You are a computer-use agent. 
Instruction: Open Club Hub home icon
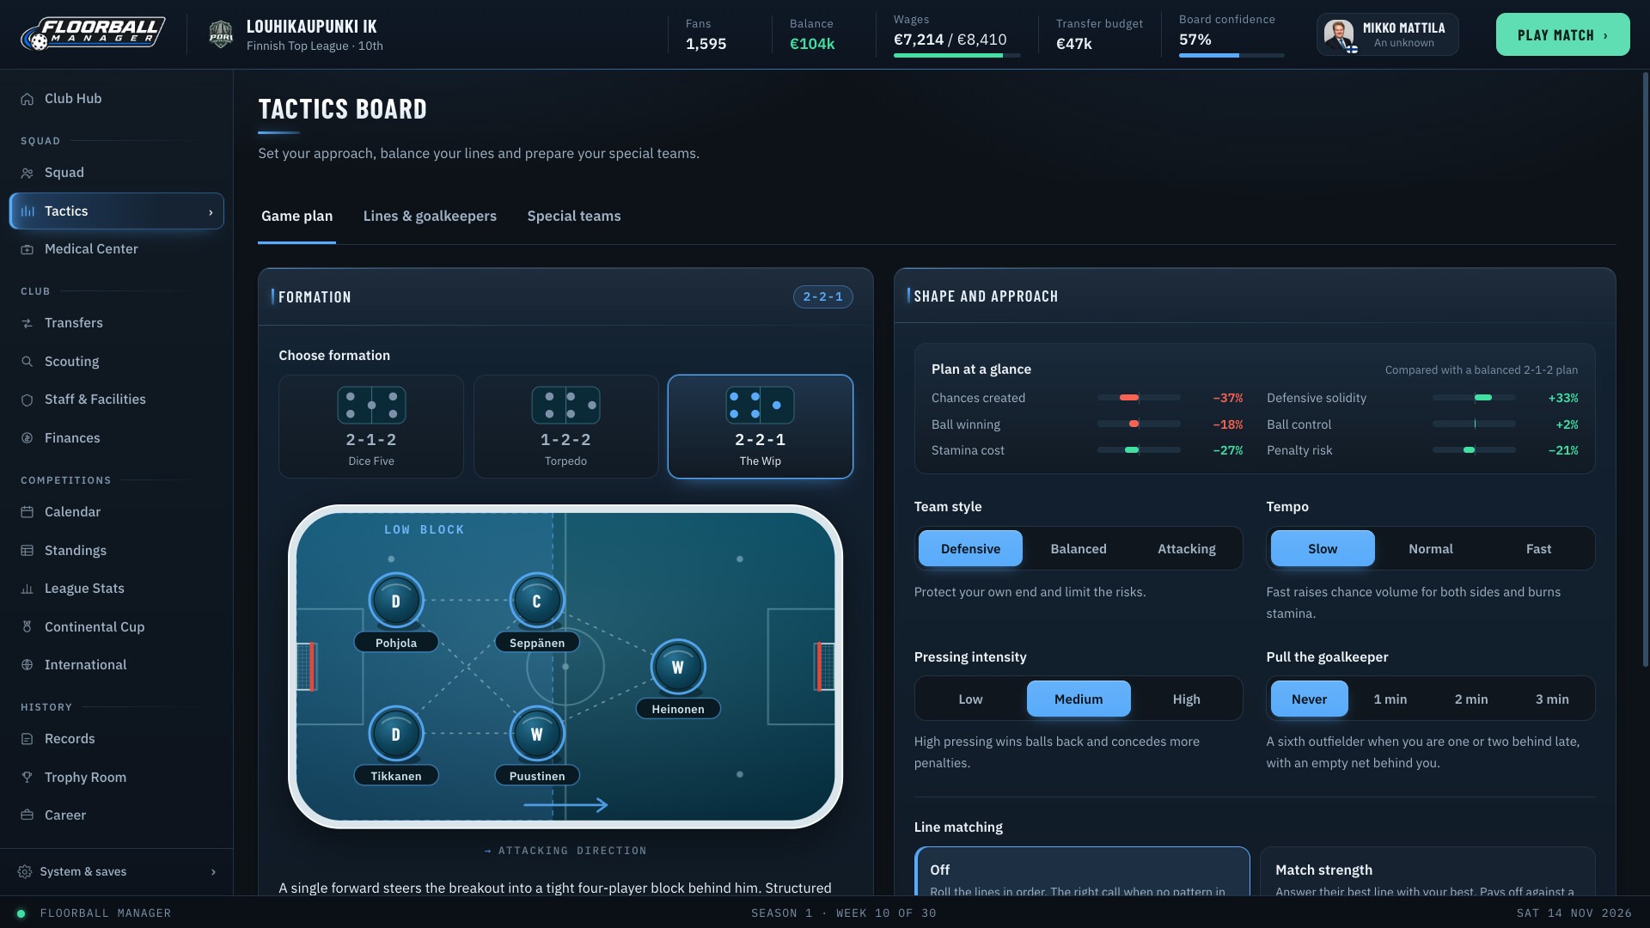(27, 99)
